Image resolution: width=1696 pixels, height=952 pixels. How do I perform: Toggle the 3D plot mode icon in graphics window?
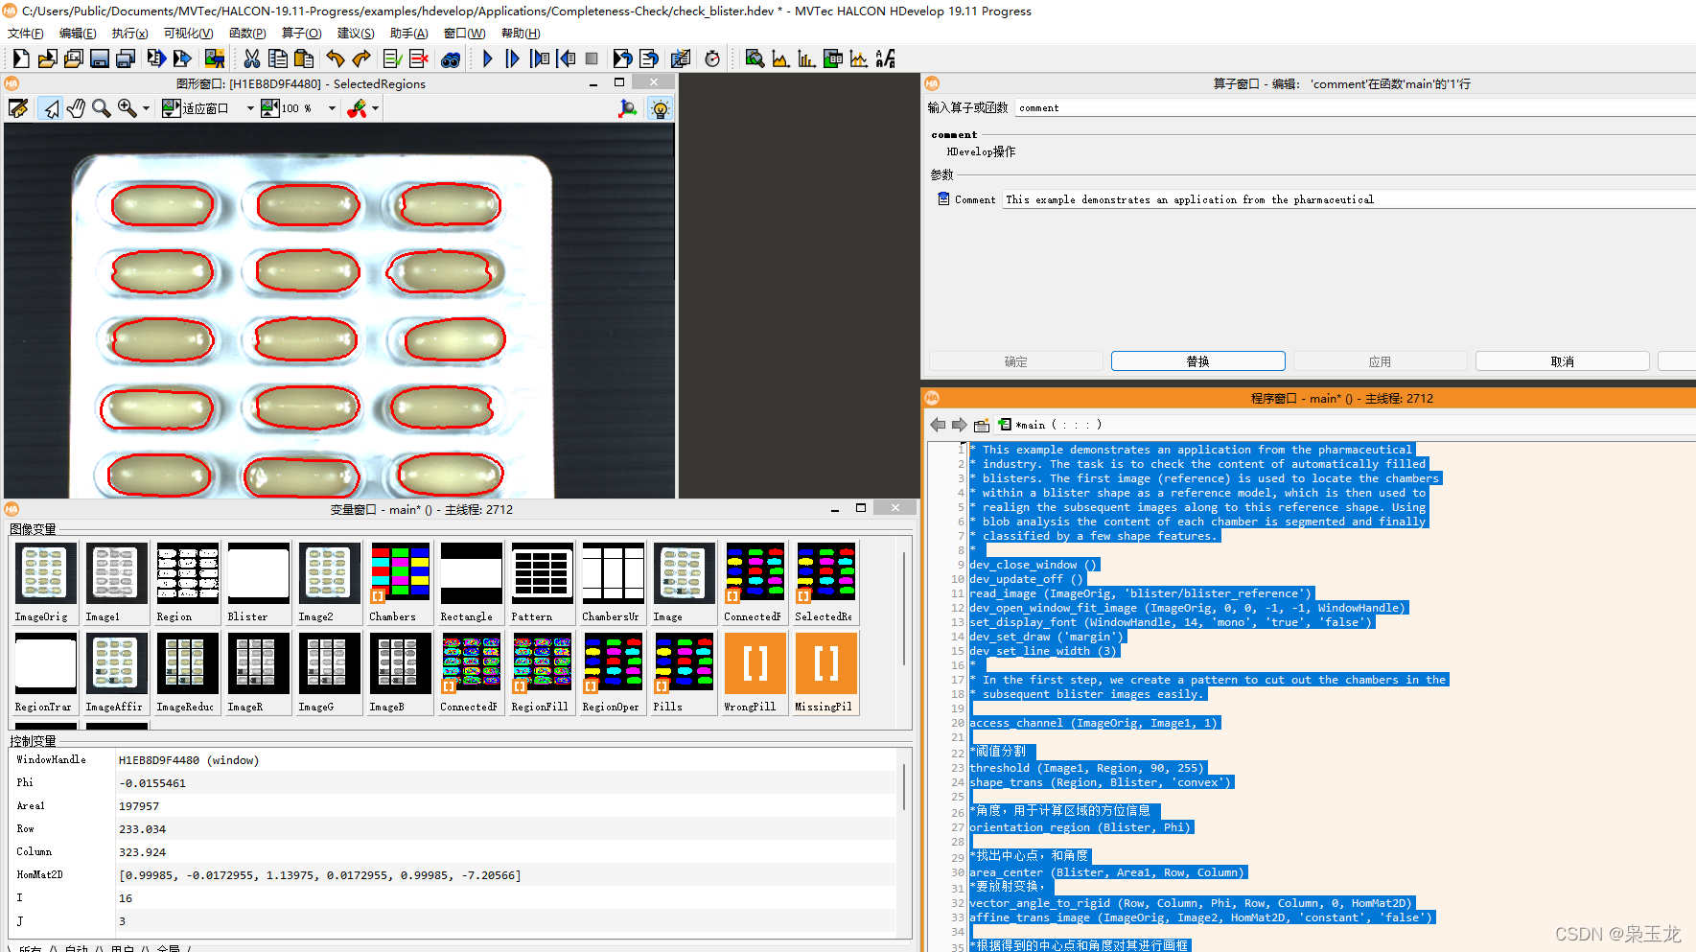coord(628,108)
